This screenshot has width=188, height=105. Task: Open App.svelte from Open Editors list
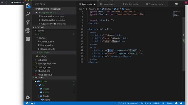pyautogui.click(x=54, y=13)
